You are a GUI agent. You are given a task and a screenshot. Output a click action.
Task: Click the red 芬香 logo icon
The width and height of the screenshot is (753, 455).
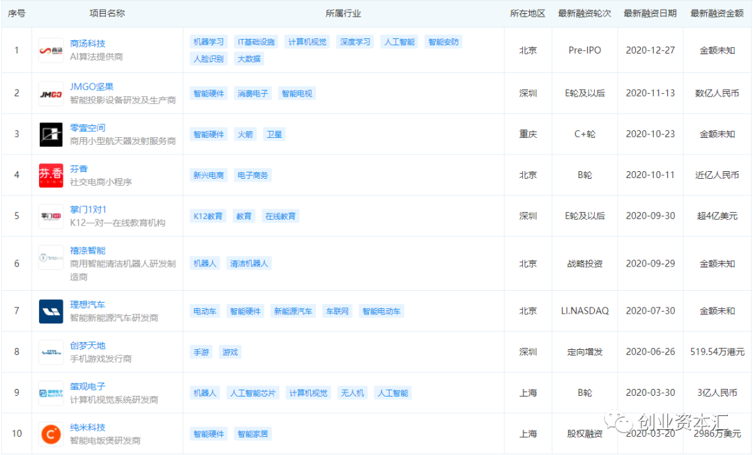pyautogui.click(x=51, y=175)
